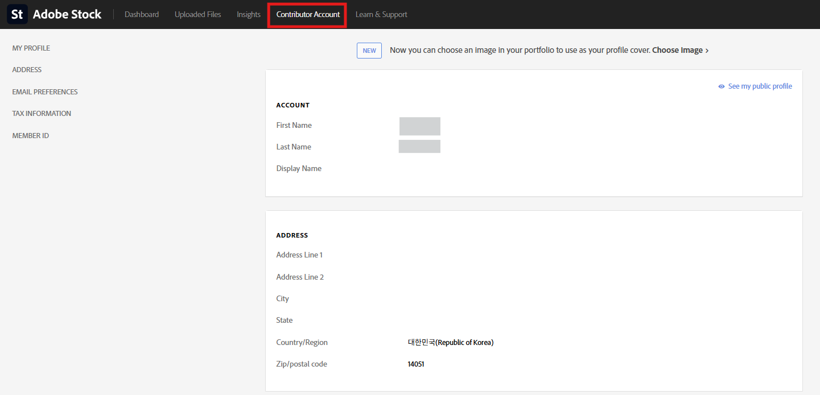Click the Zip/postal code label
Viewport: 820px width, 395px height.
pos(302,364)
